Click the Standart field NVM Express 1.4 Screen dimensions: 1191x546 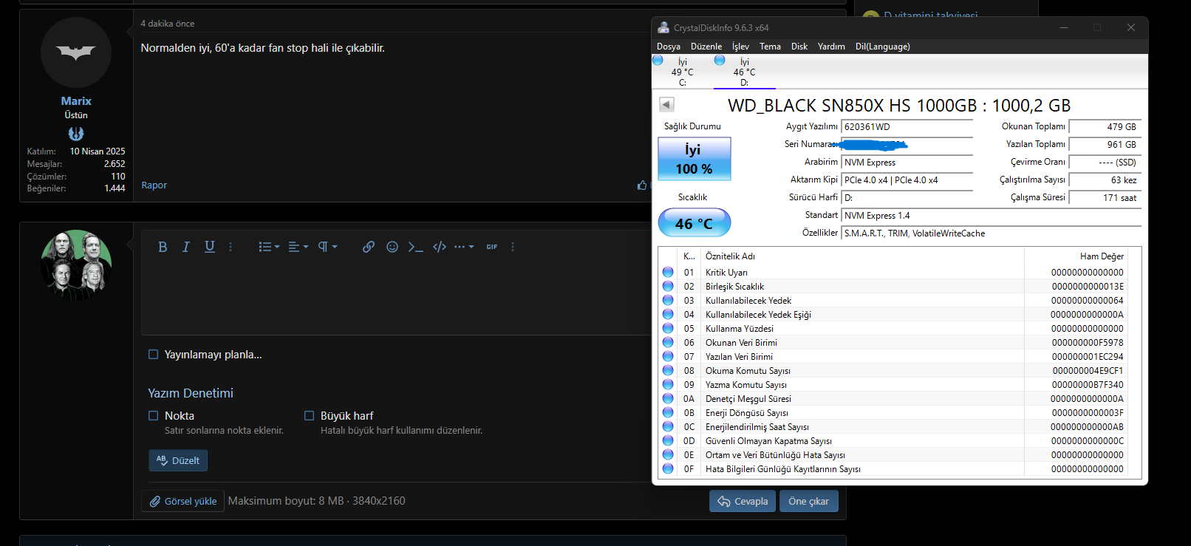pos(992,216)
